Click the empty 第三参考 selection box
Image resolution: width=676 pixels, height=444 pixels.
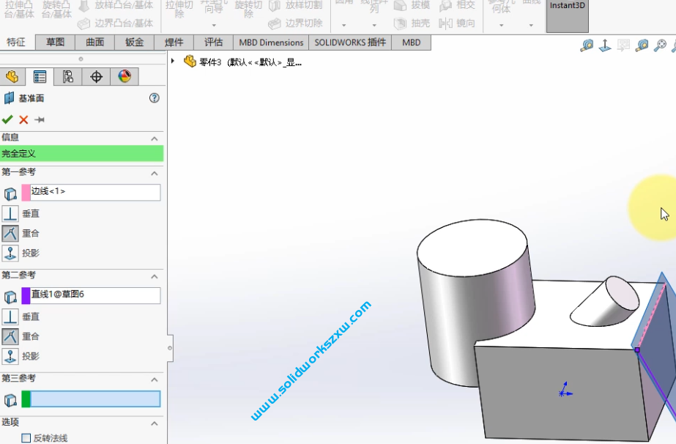[94, 399]
